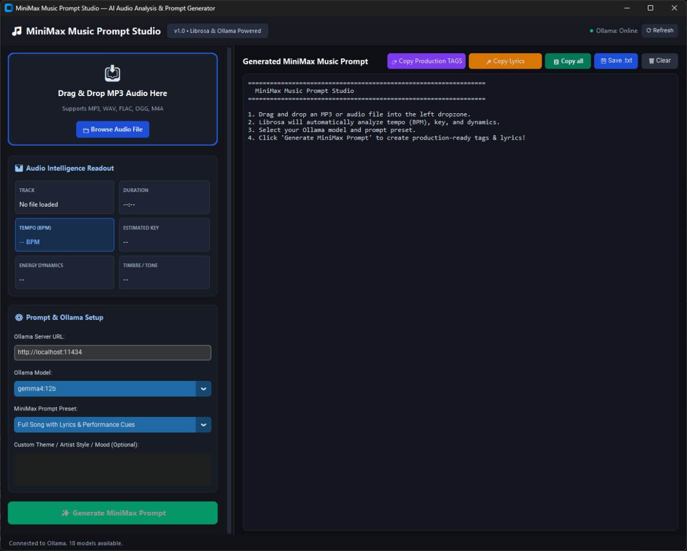687x551 pixels.
Task: Browse Audio File button
Action: pos(113,129)
